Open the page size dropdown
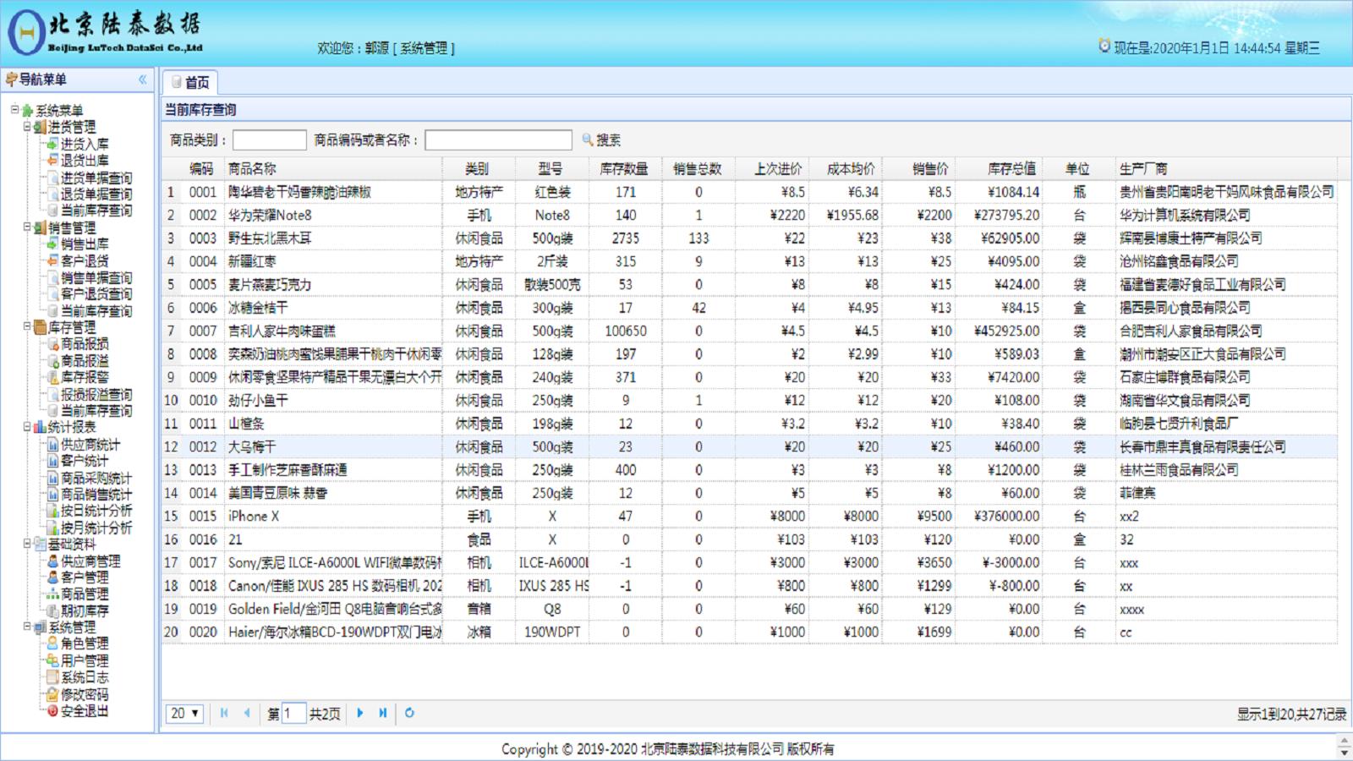Screen dimensions: 1353x761 tap(184, 714)
